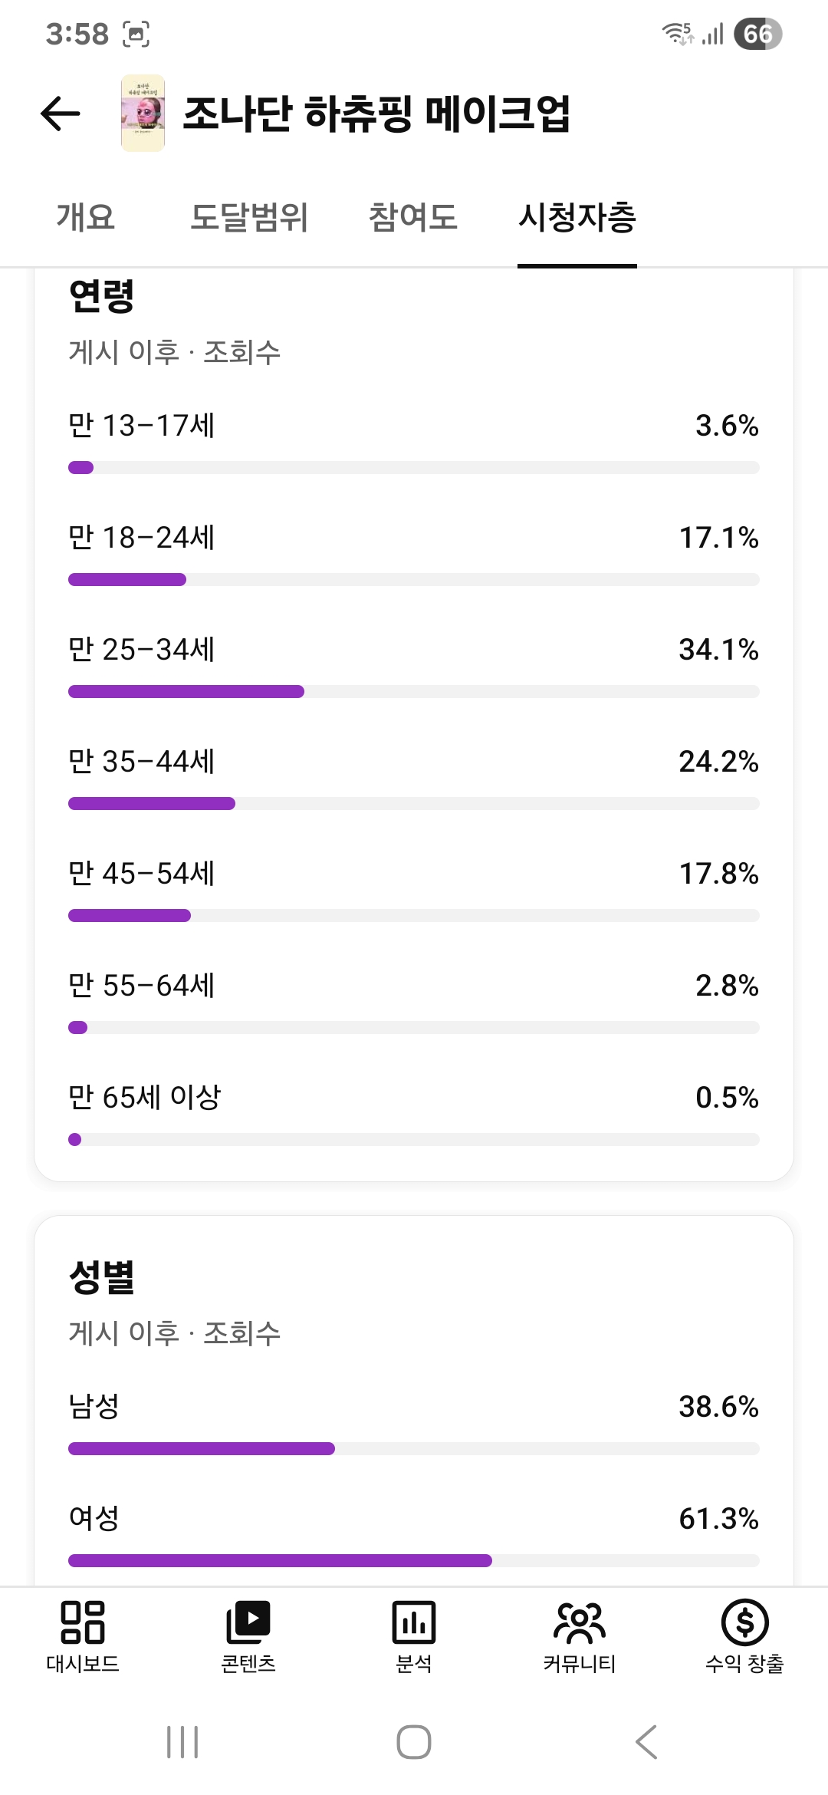Tap the back arrow icon
The width and height of the screenshot is (828, 1795).
pyautogui.click(x=61, y=114)
